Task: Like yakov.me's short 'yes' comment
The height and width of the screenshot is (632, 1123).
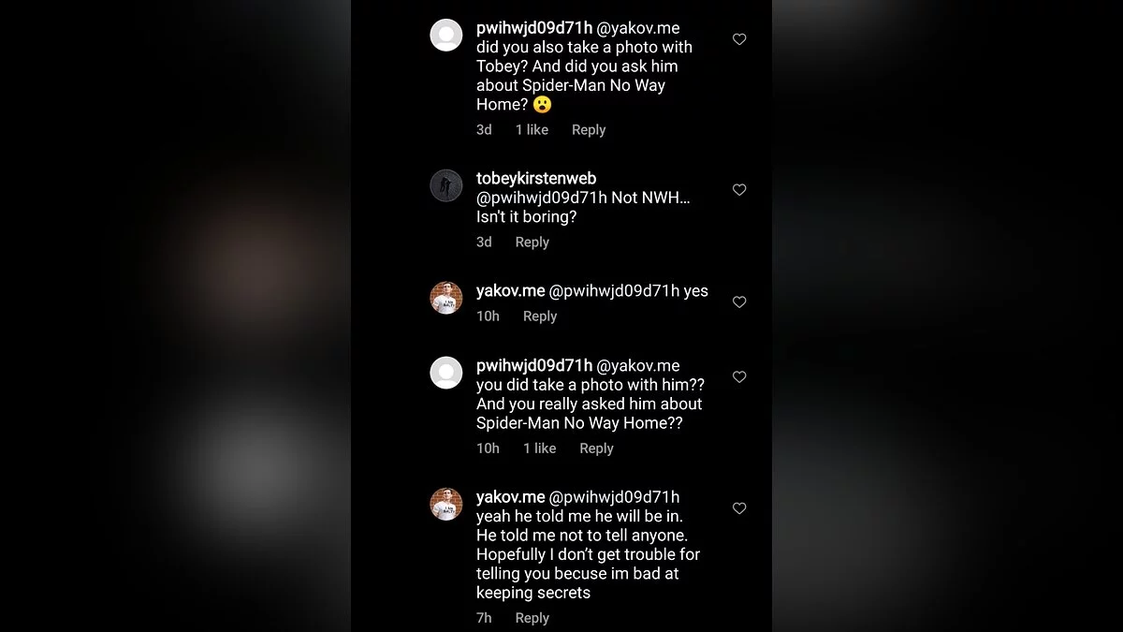Action: pos(739,302)
